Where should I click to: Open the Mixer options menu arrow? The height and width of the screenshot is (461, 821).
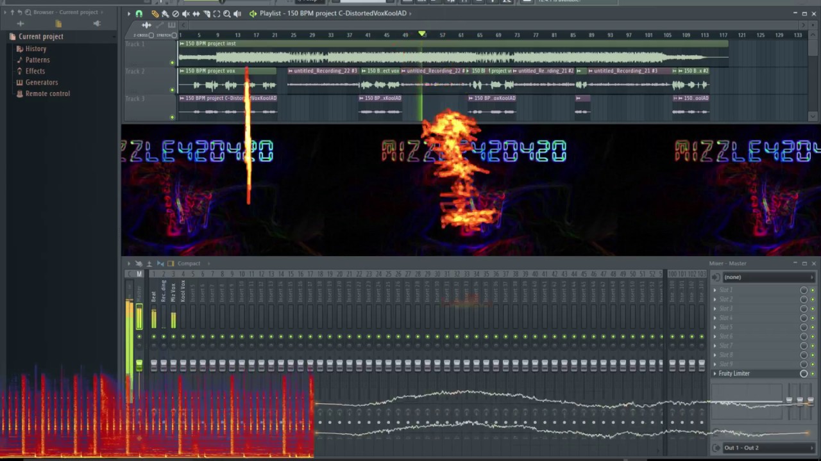tap(128, 263)
